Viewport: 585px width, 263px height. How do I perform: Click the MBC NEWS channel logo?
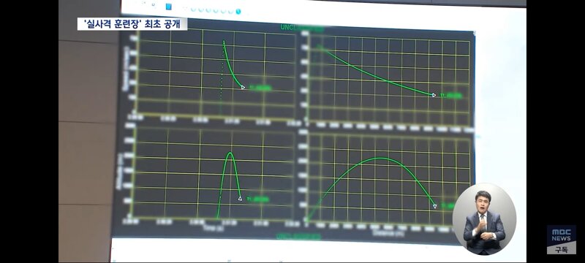tap(561, 235)
